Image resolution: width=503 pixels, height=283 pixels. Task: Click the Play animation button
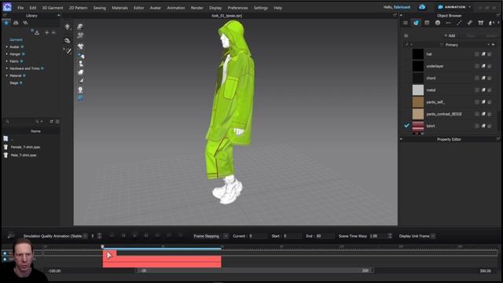(x=134, y=236)
